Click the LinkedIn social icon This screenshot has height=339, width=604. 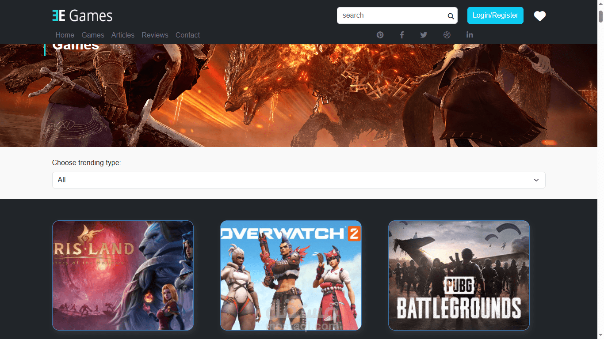click(470, 34)
